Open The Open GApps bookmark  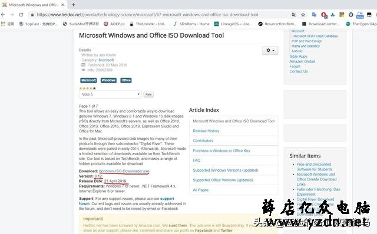coord(361,24)
